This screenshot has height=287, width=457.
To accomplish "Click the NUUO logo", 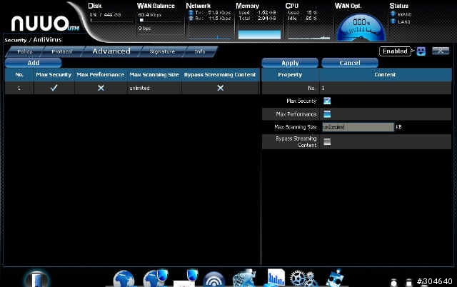I will pyautogui.click(x=45, y=24).
